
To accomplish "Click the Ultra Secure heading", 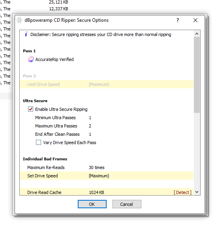I will 35,101.
